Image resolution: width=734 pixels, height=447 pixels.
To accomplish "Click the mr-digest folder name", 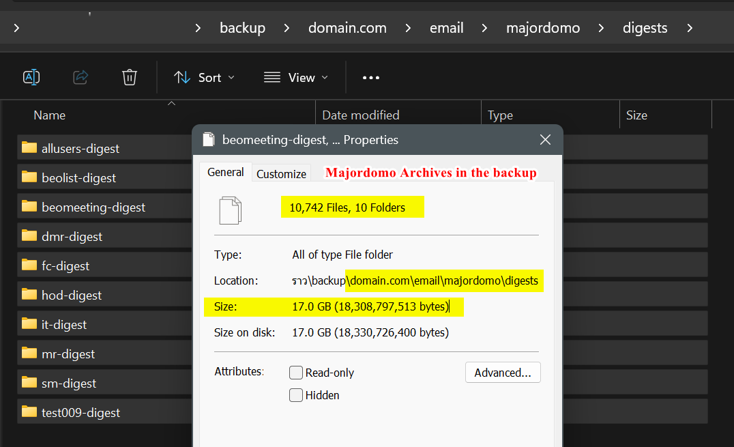I will pyautogui.click(x=68, y=354).
